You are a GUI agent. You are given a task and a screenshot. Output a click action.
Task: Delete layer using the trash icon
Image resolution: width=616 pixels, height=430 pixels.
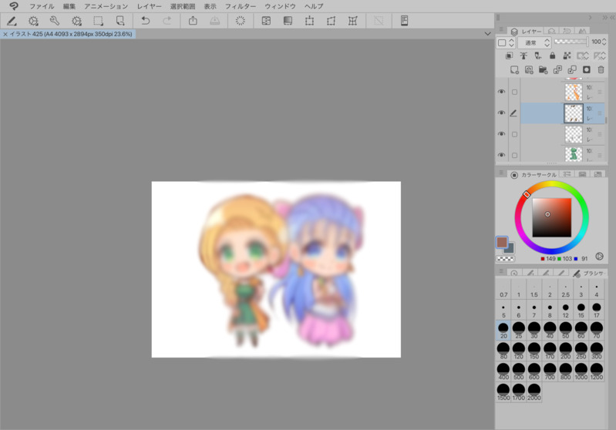point(601,70)
